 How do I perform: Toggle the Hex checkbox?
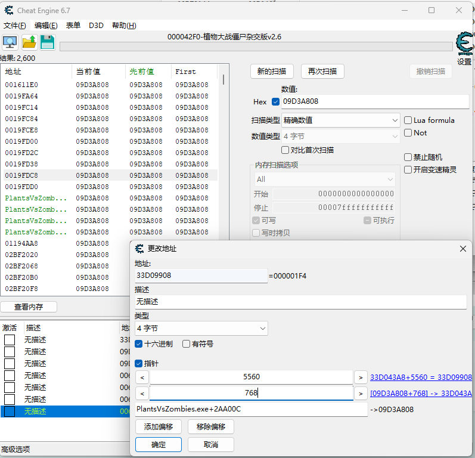(x=275, y=102)
